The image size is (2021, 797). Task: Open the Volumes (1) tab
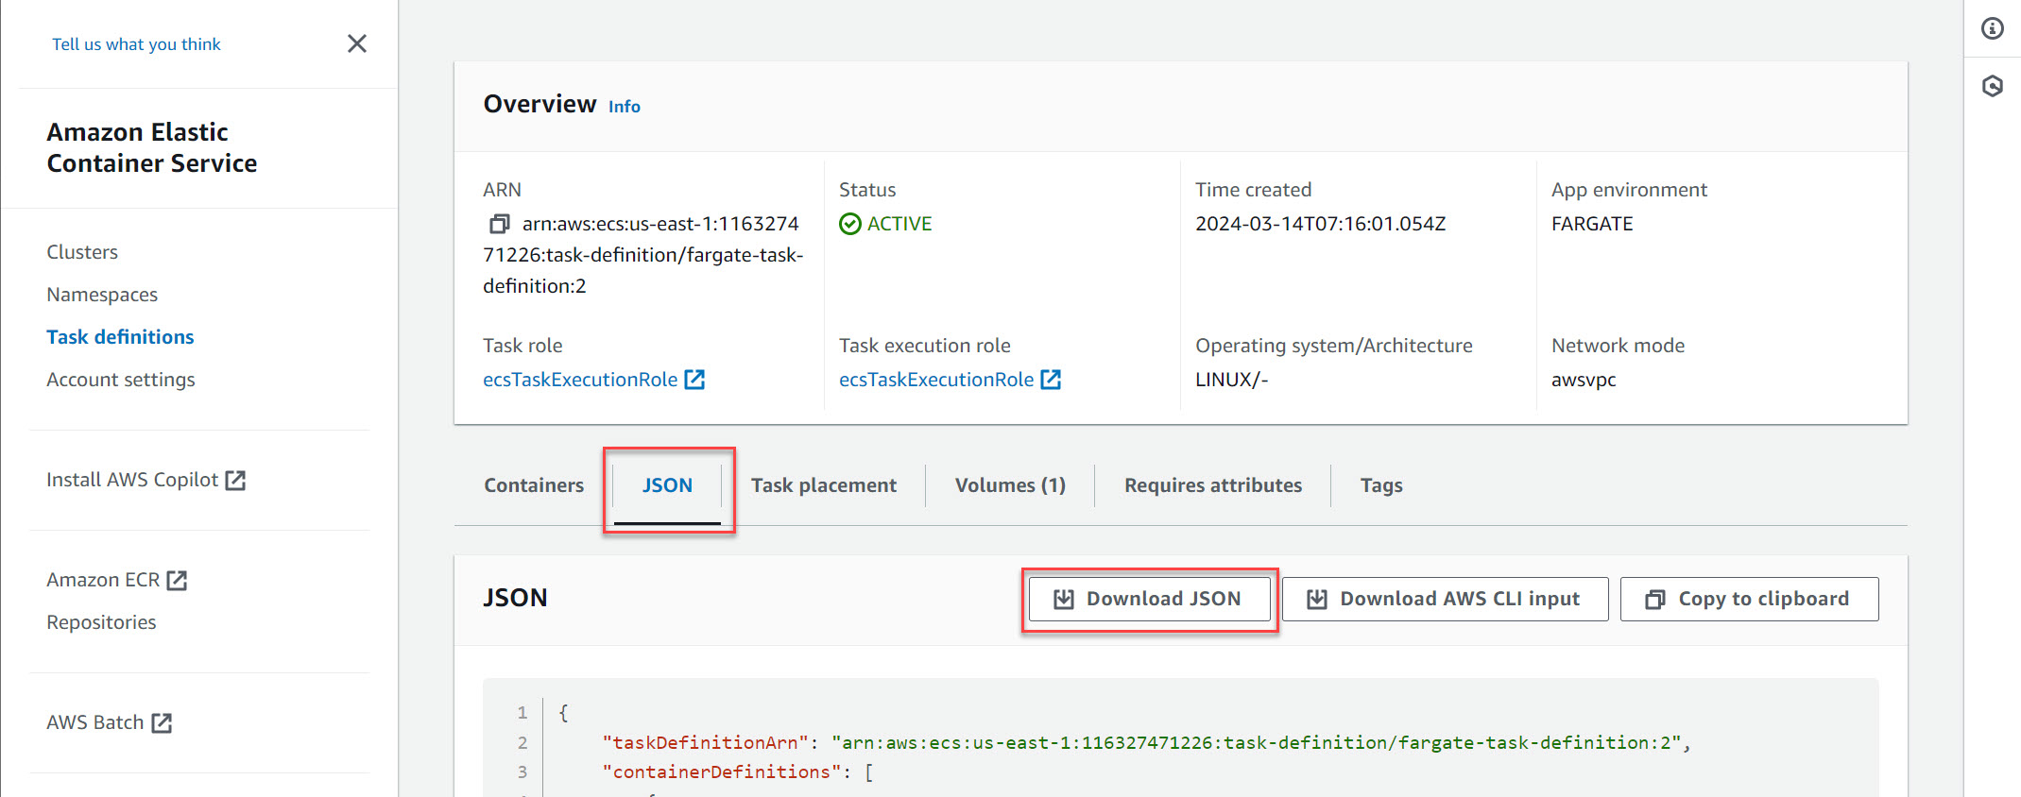pos(1010,485)
